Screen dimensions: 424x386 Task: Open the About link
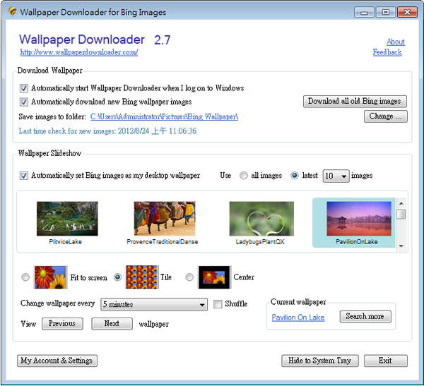[x=396, y=42]
